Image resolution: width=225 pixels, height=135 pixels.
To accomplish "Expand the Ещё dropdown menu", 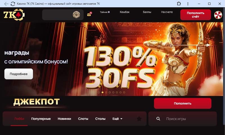I will (117, 119).
